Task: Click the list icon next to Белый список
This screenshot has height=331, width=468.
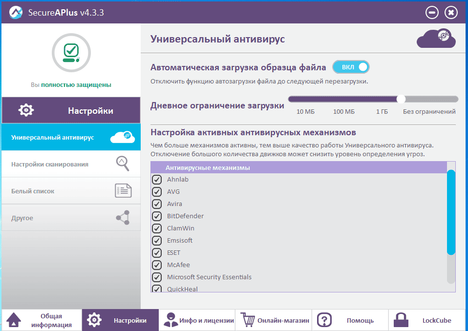Action: tap(123, 190)
